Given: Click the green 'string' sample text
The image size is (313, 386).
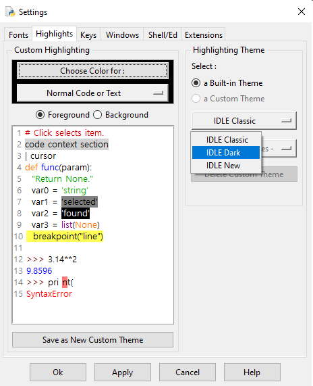Looking at the screenshot, I should click(75, 190).
